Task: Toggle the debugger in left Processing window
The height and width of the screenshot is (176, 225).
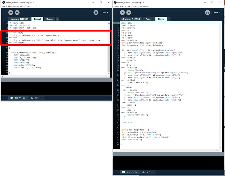Action: [96, 12]
